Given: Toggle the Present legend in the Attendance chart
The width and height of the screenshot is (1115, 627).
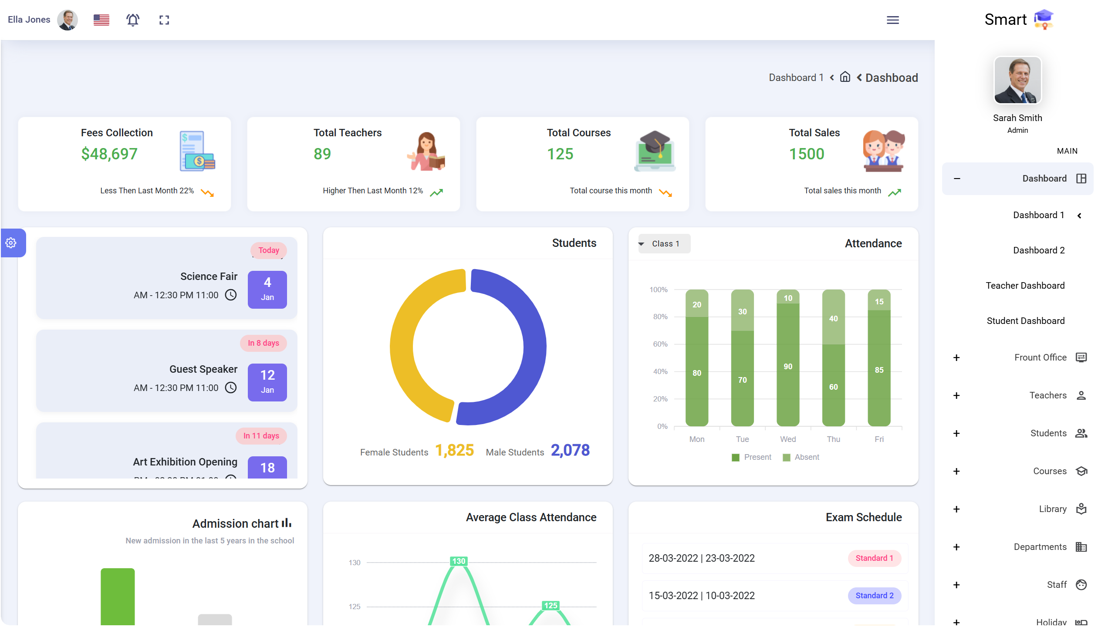Looking at the screenshot, I should (x=751, y=457).
